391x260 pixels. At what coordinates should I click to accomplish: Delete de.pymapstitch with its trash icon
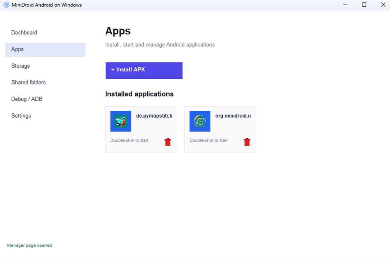click(x=168, y=142)
